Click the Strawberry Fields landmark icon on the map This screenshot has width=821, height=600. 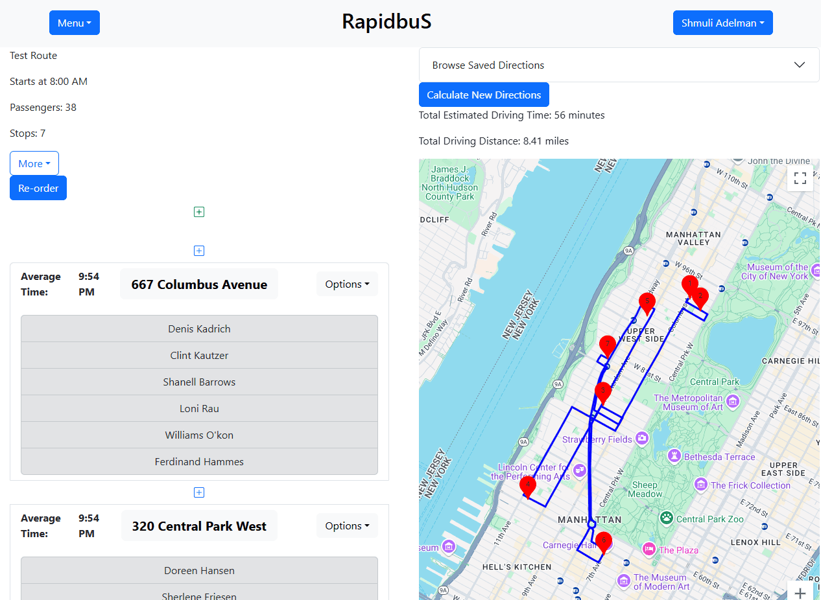(x=641, y=439)
